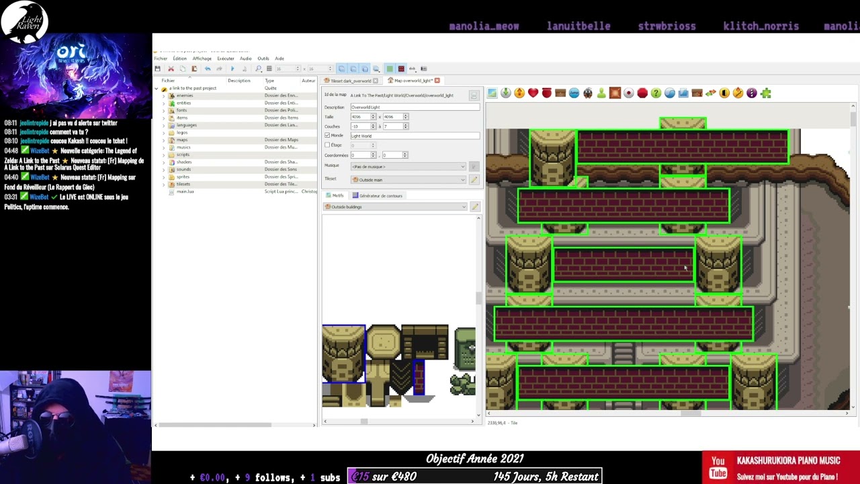
Task: Click the edit tileset pencil button
Action: 474,179
